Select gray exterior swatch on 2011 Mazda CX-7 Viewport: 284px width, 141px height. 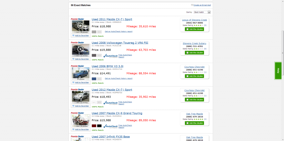94,32
